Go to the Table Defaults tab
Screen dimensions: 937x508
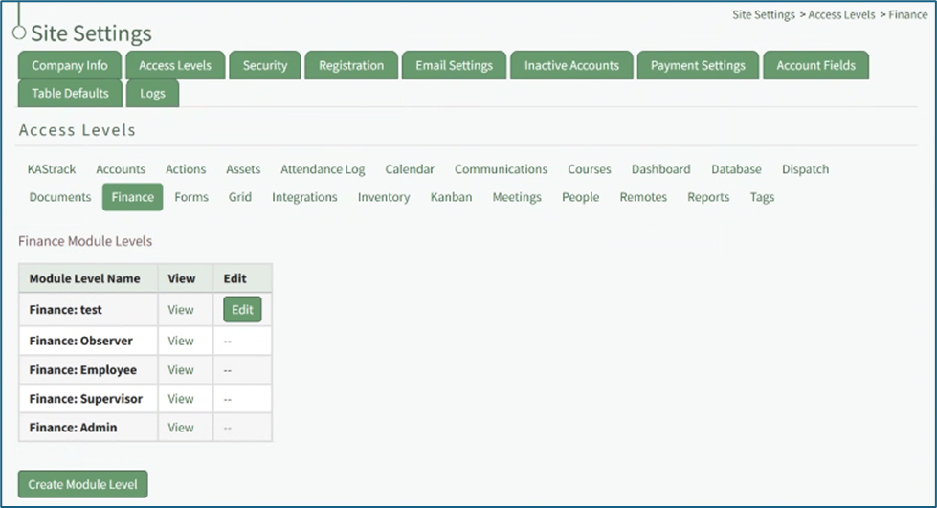pos(70,94)
